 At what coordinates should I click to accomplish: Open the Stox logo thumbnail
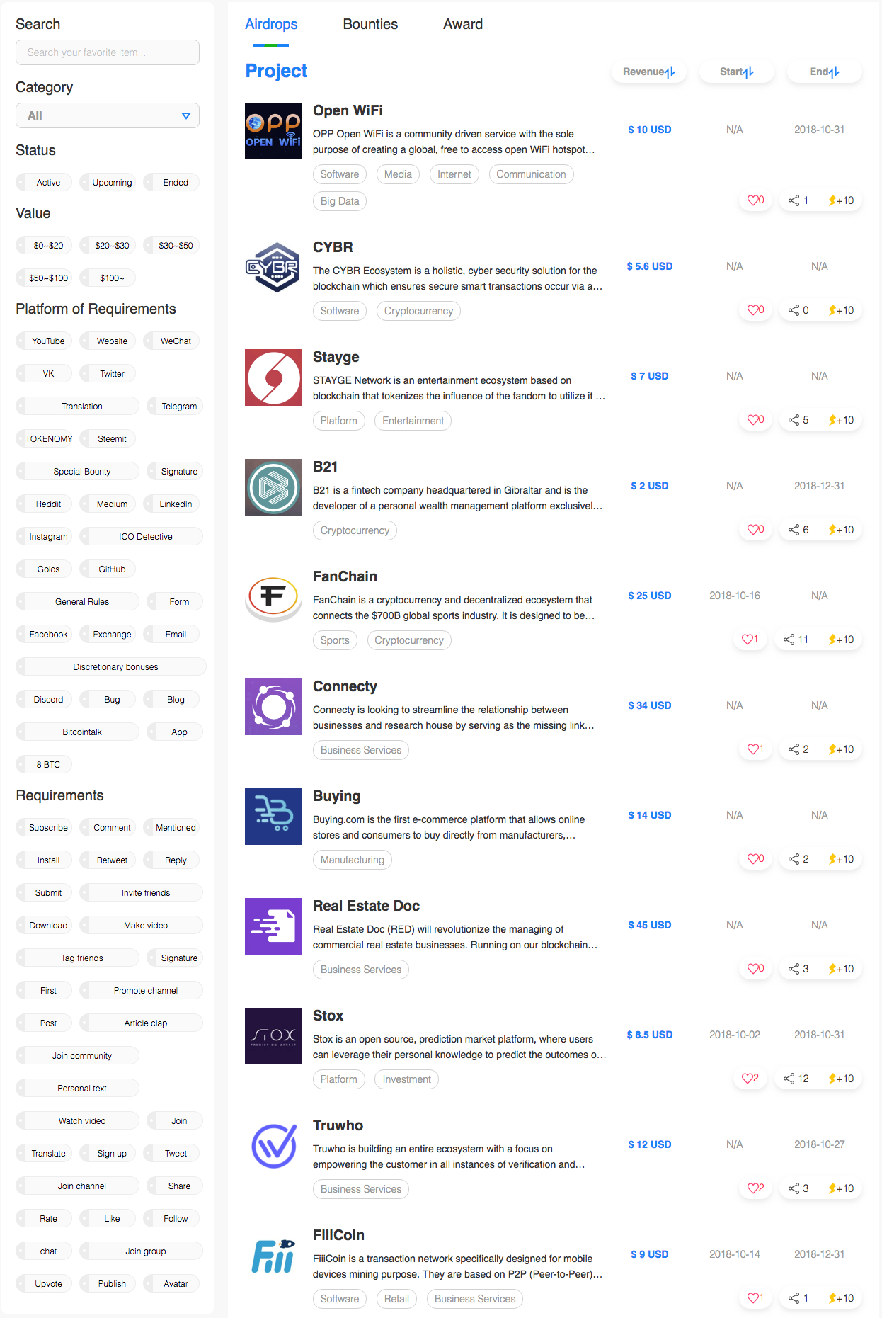273,1036
